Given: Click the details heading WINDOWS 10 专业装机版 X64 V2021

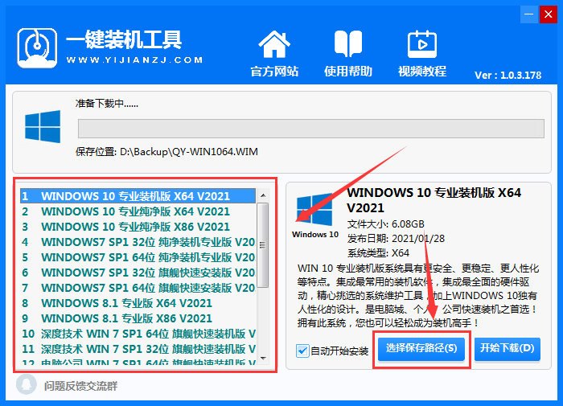Looking at the screenshot, I should [x=434, y=200].
